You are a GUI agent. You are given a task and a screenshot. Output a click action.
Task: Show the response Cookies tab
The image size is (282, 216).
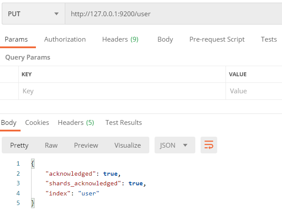[37, 122]
